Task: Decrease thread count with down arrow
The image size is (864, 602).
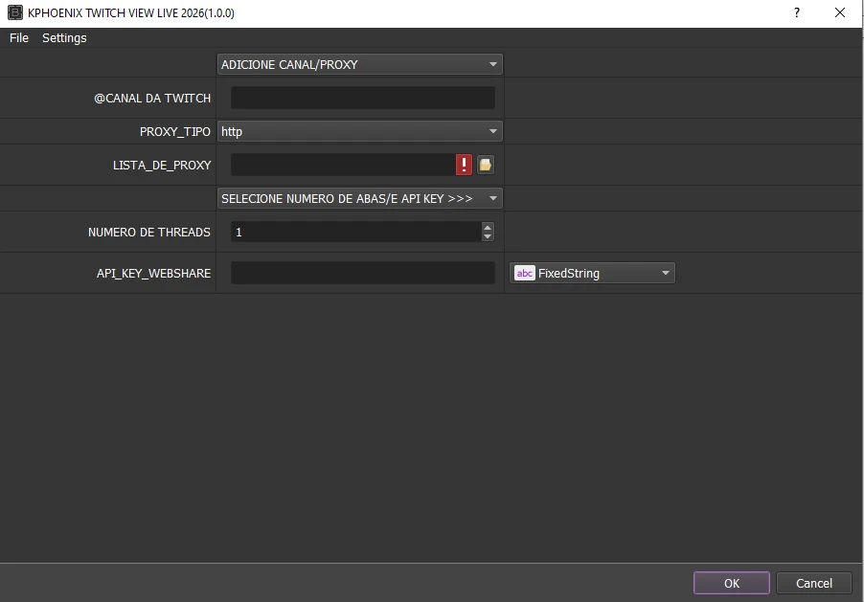Action: [x=488, y=236]
